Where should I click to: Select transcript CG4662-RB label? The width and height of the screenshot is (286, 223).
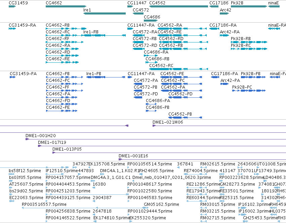coord(58,25)
